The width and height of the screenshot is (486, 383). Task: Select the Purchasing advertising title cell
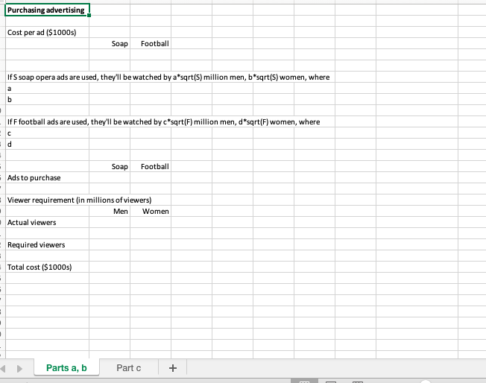(x=47, y=10)
